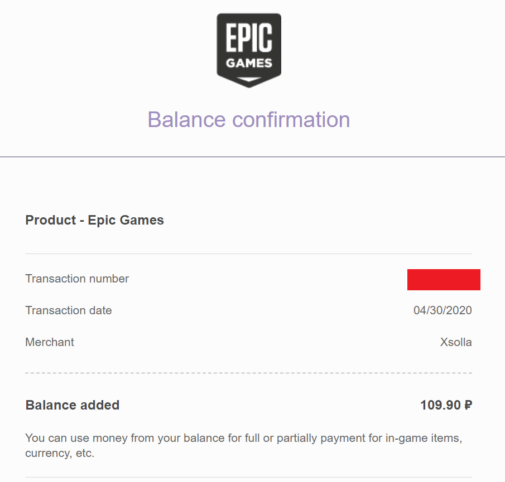
Task: Click the ruble currency symbol
Action: [468, 405]
